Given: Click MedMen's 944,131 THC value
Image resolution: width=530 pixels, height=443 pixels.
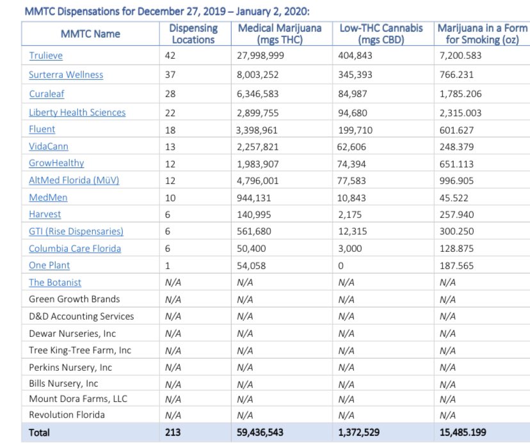Looking at the screenshot, I should 253,198.
